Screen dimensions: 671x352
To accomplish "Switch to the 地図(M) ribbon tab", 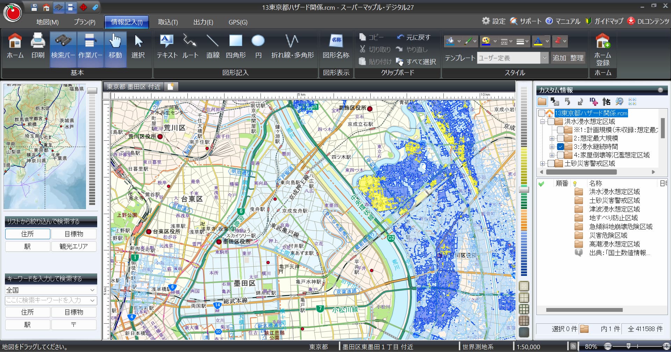I will pos(48,22).
